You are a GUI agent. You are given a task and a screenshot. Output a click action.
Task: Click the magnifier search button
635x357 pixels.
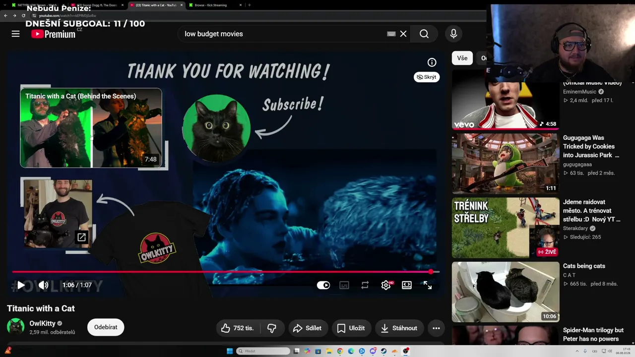[424, 34]
